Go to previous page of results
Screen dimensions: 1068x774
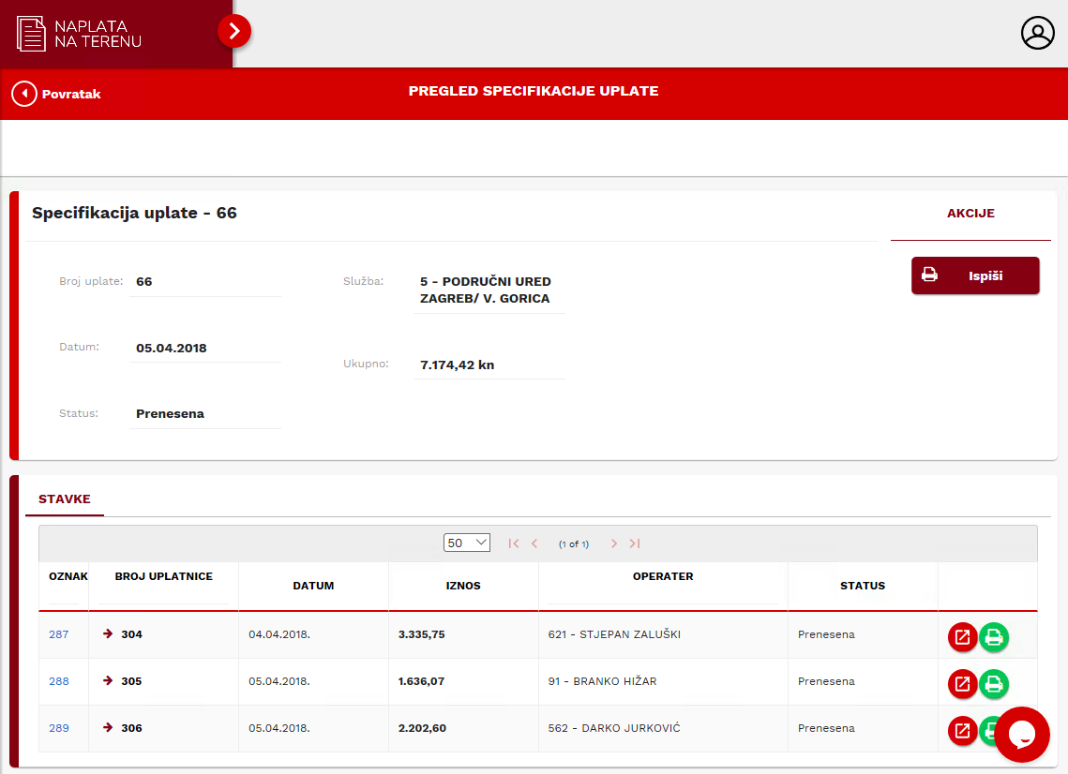point(534,543)
